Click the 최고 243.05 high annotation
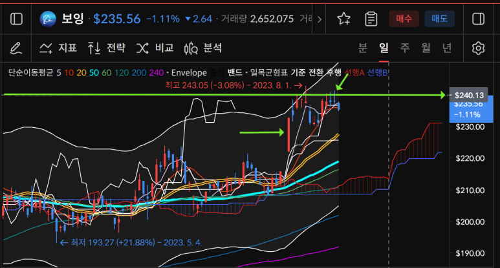Viewport: 500px width, 268px height. point(234,85)
